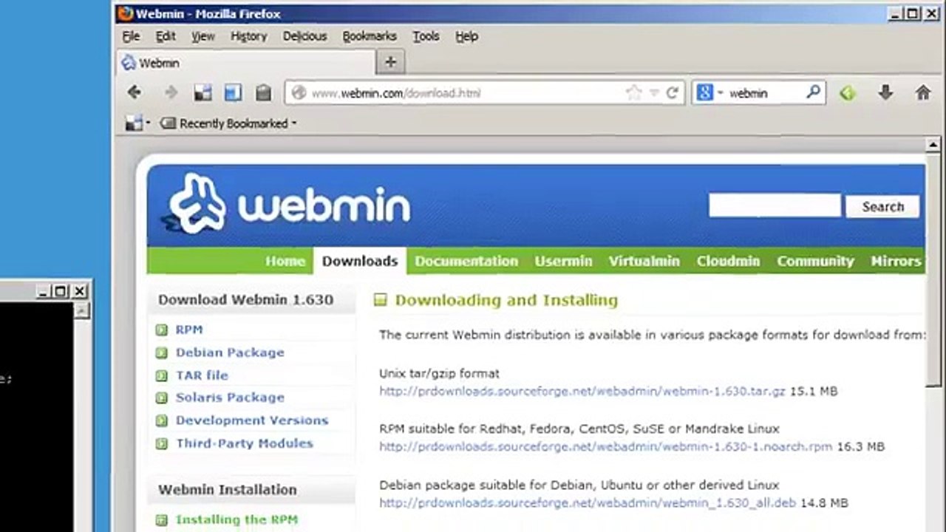Open the Delicious bookmarks toolbar dropdown

coord(137,123)
